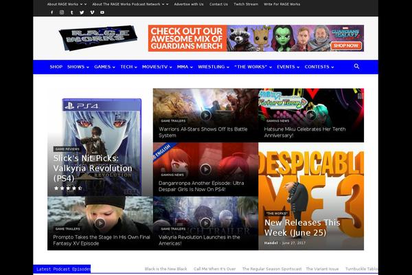Expand the Wrestling menu

pos(214,67)
